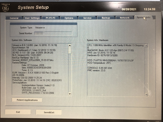
Task: Select the System Info tab
Action: [144, 18]
